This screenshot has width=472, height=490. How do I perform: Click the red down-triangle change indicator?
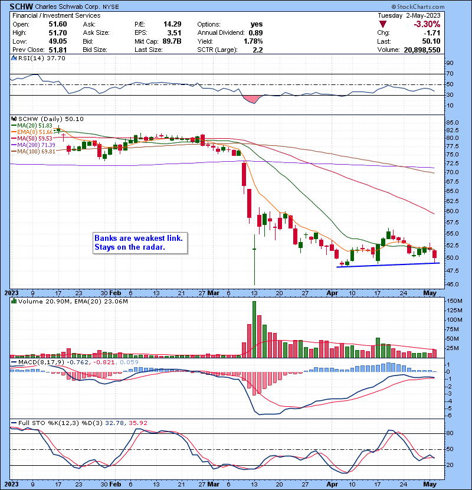point(382,24)
